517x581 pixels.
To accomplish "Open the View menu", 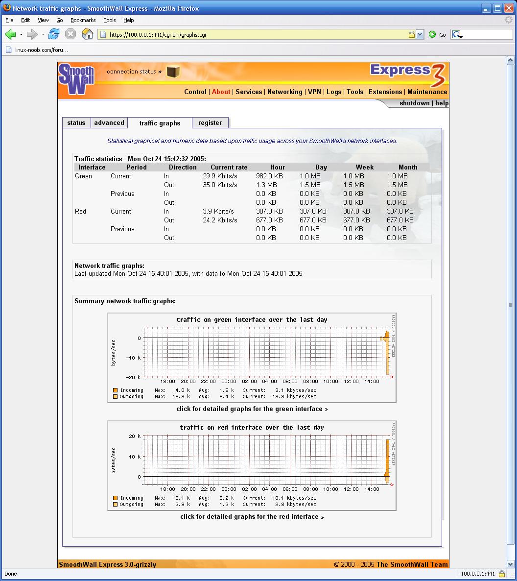I will pos(44,20).
